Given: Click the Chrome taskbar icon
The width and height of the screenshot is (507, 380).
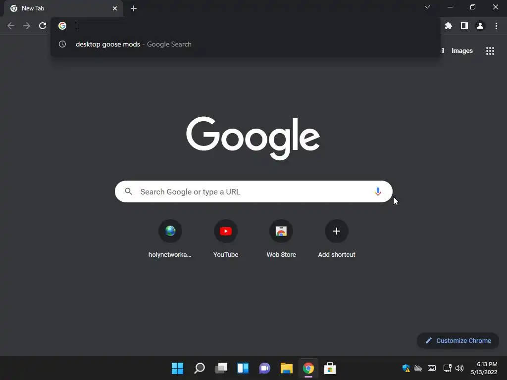Looking at the screenshot, I should click(x=308, y=368).
